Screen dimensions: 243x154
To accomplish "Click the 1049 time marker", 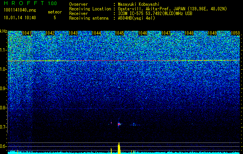I will click(x=212, y=33).
